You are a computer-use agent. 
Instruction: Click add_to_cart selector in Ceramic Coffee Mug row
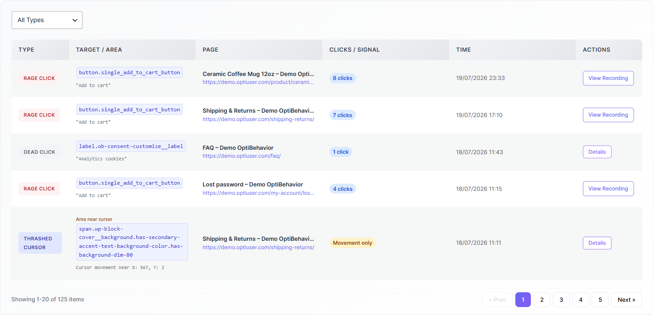pyautogui.click(x=129, y=72)
